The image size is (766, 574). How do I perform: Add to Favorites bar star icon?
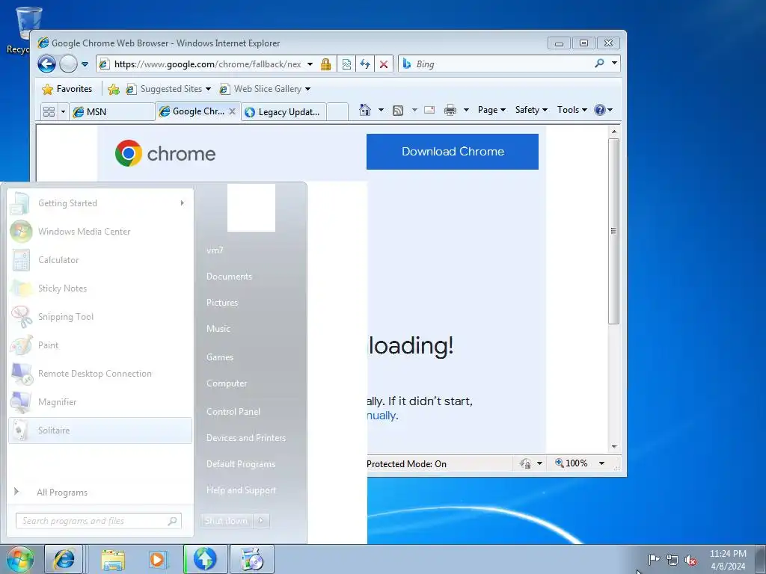(x=114, y=89)
